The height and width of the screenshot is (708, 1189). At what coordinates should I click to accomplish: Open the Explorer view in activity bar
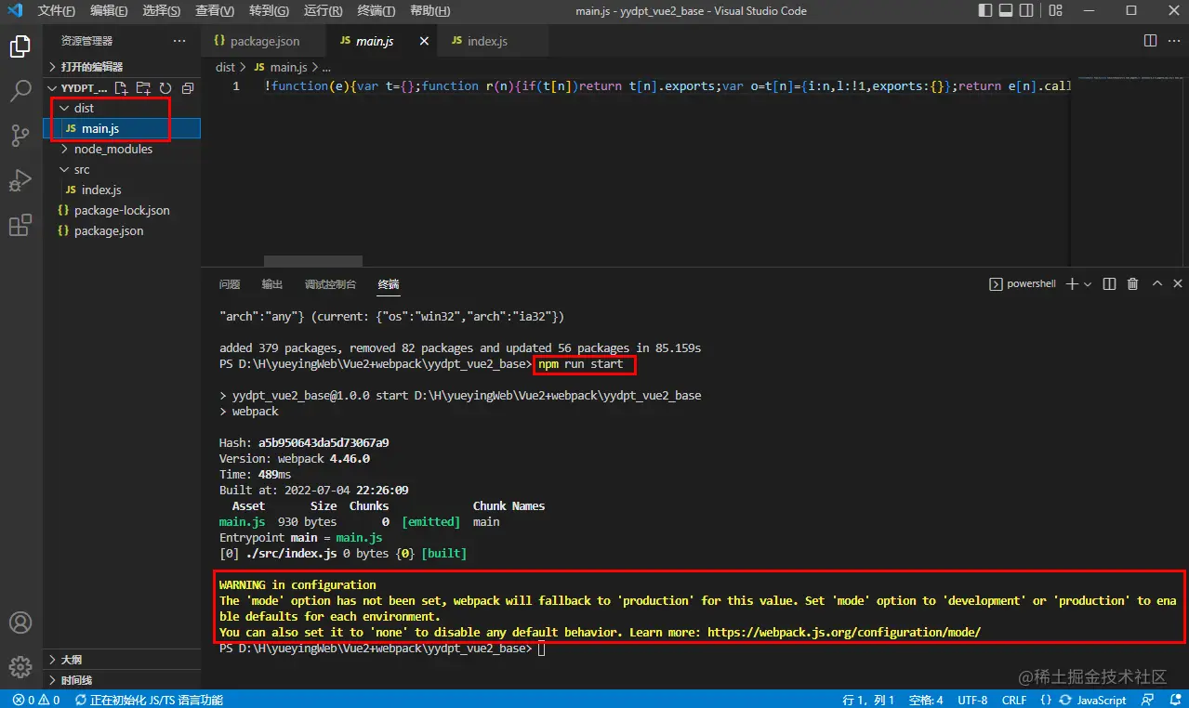tap(20, 46)
